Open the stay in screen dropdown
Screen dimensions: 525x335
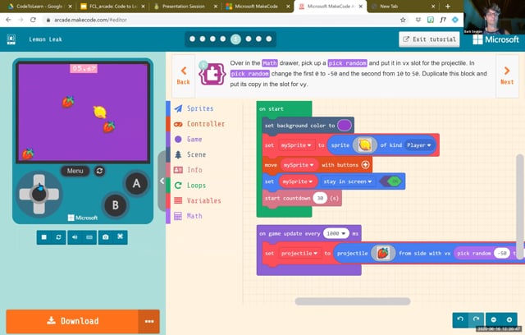tap(347, 181)
